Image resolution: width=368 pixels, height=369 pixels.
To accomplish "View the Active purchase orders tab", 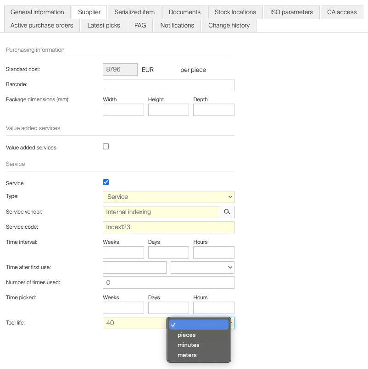I will coord(42,25).
